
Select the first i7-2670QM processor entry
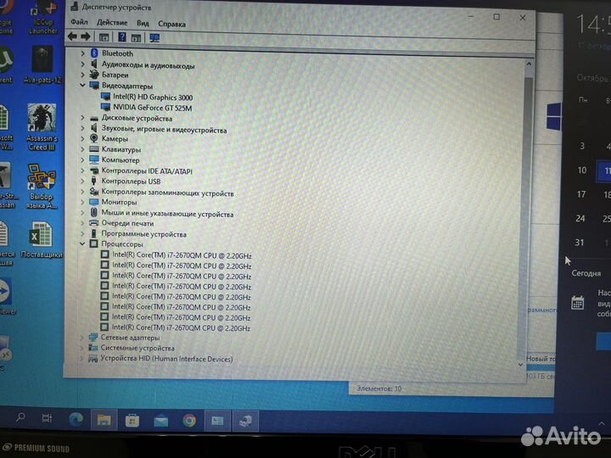pyautogui.click(x=182, y=255)
